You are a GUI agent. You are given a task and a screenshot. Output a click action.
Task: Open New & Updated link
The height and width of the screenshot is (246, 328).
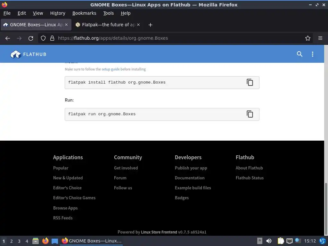pyautogui.click(x=68, y=178)
